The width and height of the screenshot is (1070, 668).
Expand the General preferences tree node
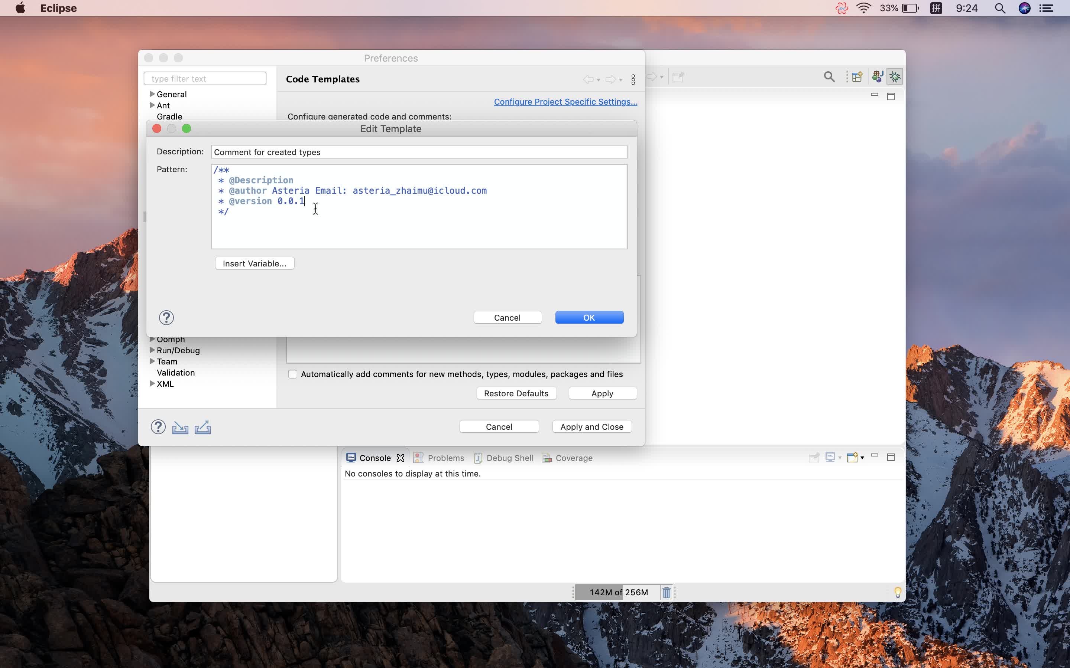[152, 94]
